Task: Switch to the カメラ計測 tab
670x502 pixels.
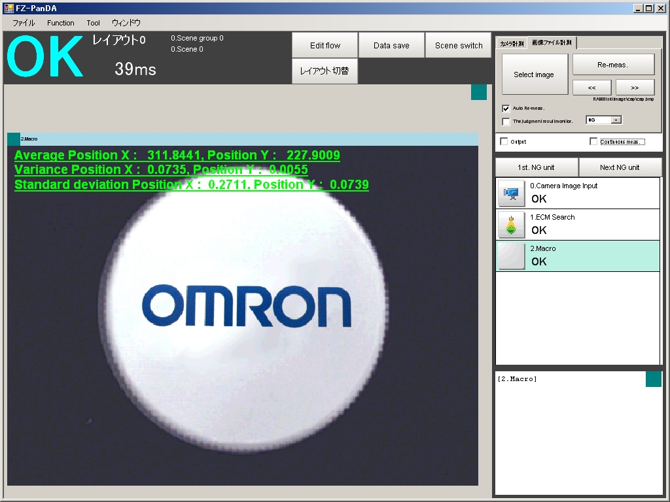Action: 512,44
